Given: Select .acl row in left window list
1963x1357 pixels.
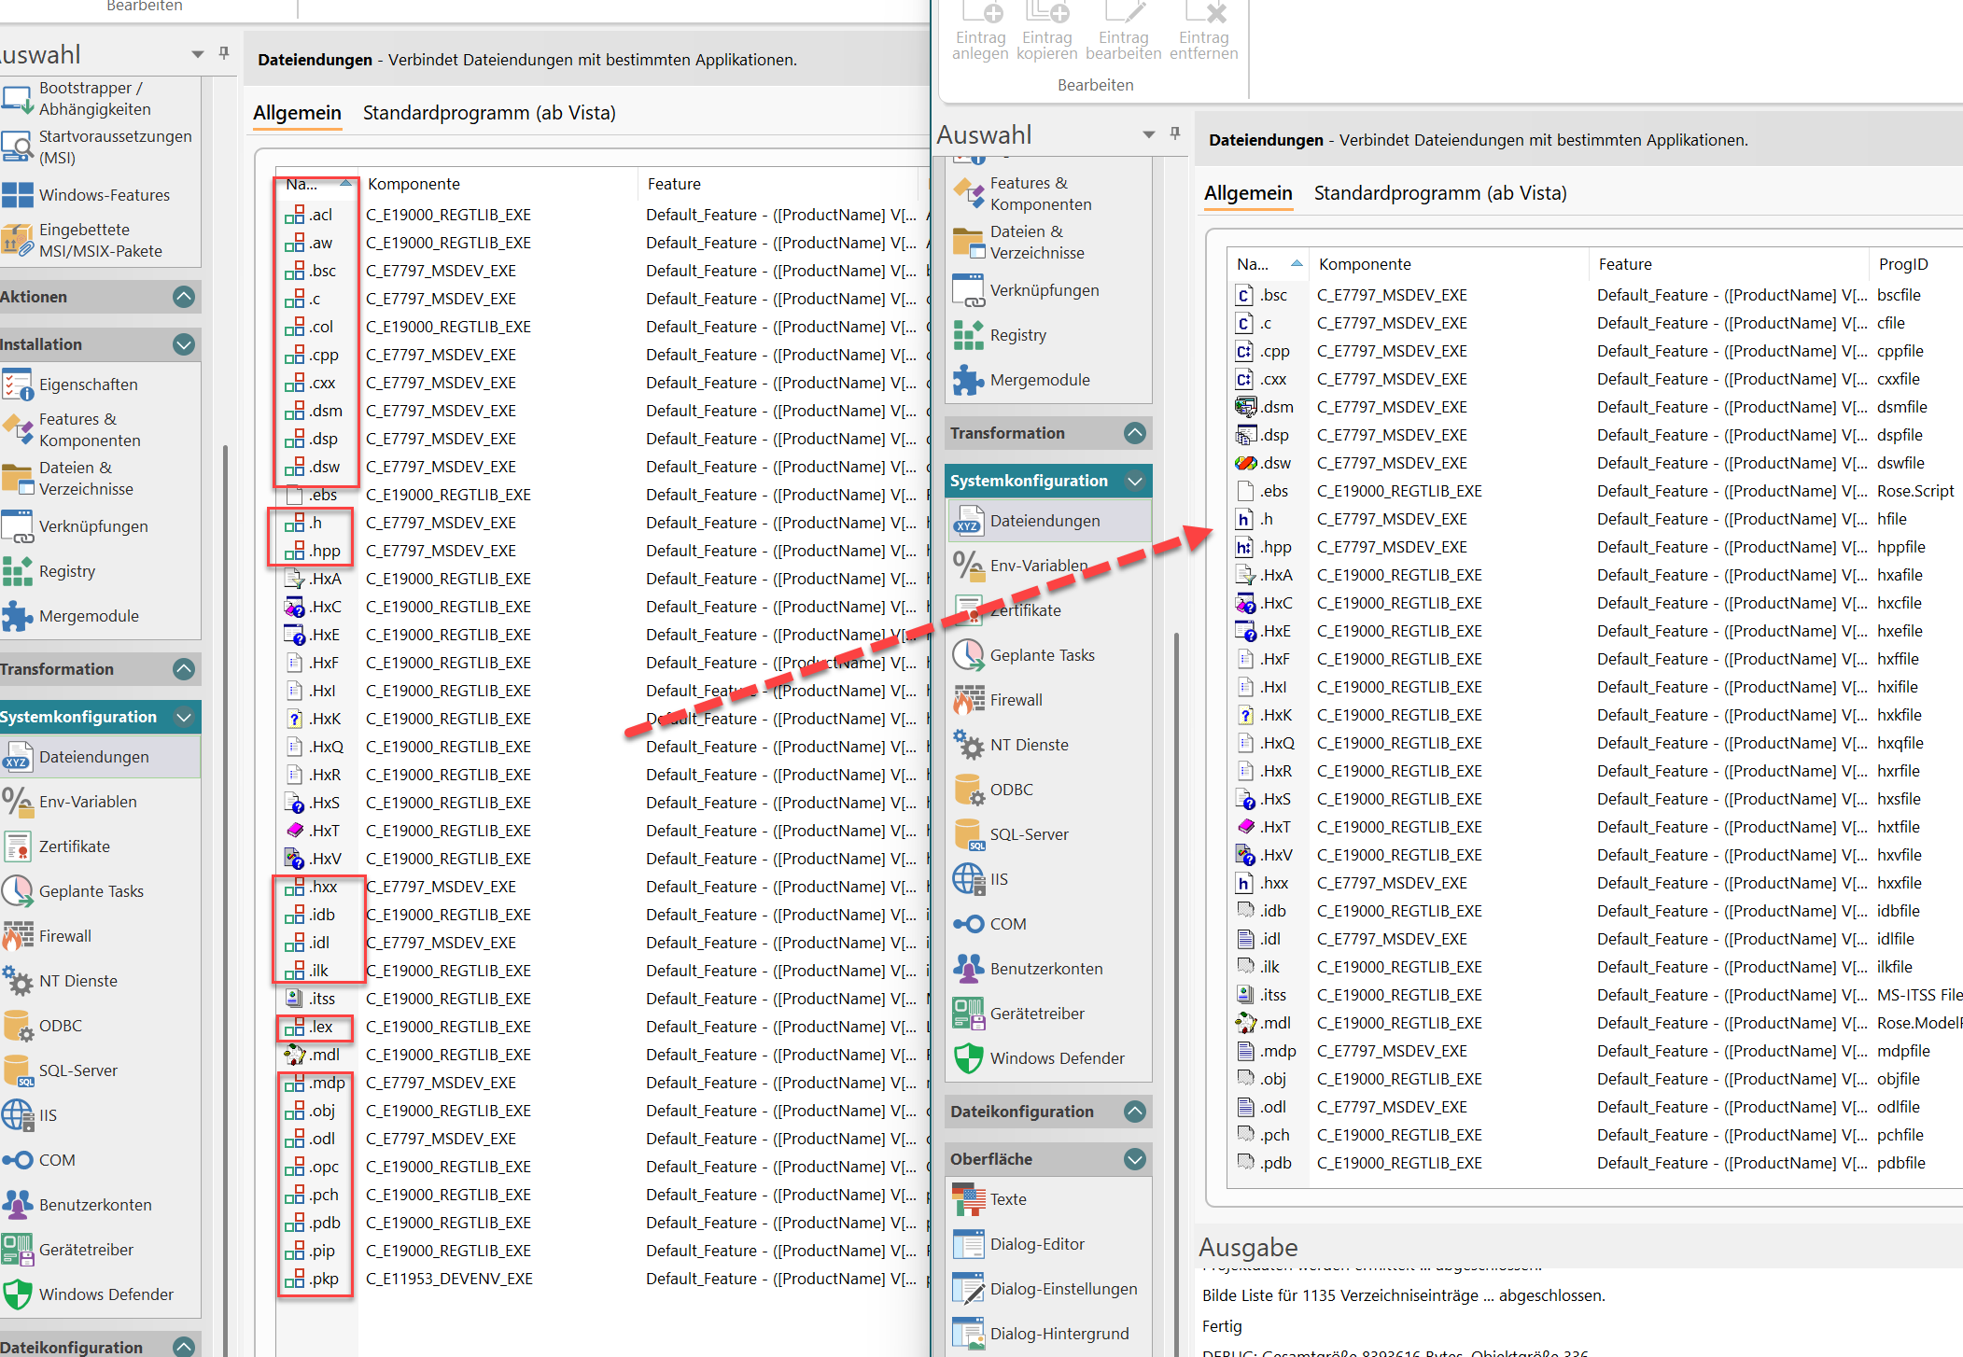Looking at the screenshot, I should click(603, 215).
